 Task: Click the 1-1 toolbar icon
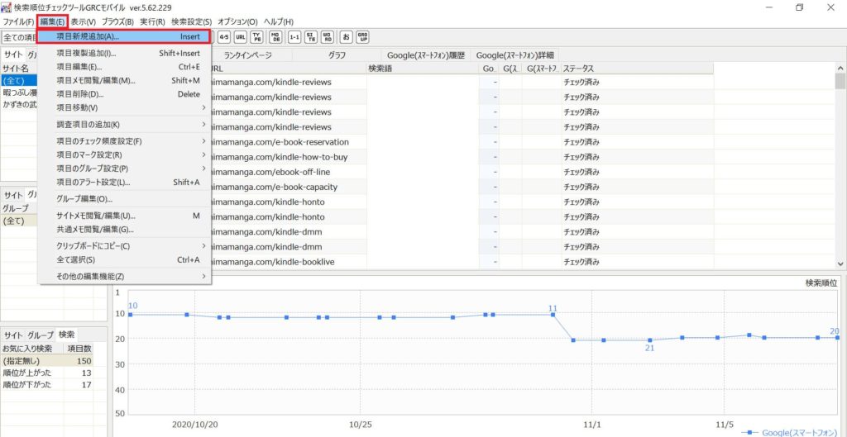click(294, 37)
